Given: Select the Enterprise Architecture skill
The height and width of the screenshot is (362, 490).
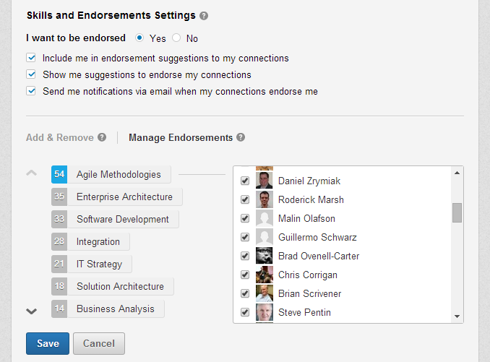Looking at the screenshot, I should (x=117, y=197).
